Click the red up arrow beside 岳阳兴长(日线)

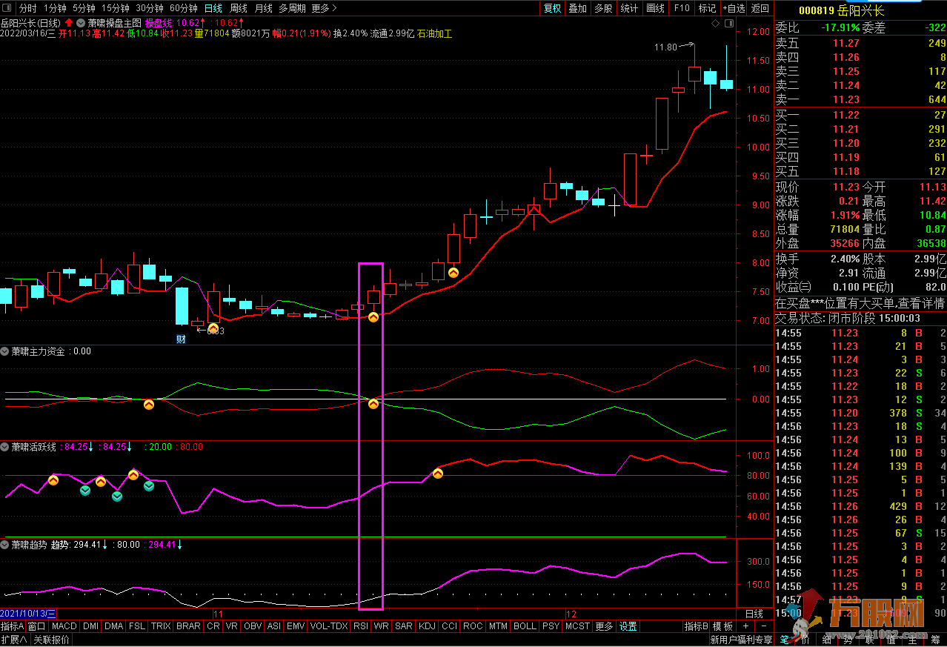click(69, 23)
